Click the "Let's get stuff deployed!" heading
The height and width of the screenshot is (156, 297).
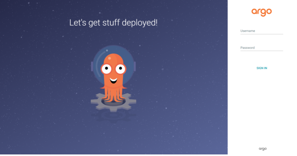pyautogui.click(x=113, y=23)
